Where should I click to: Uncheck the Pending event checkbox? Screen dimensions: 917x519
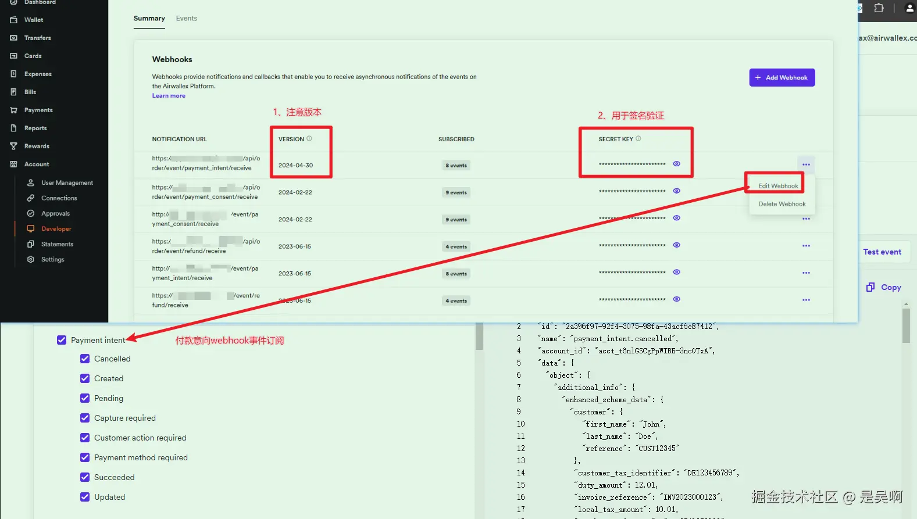[85, 398]
